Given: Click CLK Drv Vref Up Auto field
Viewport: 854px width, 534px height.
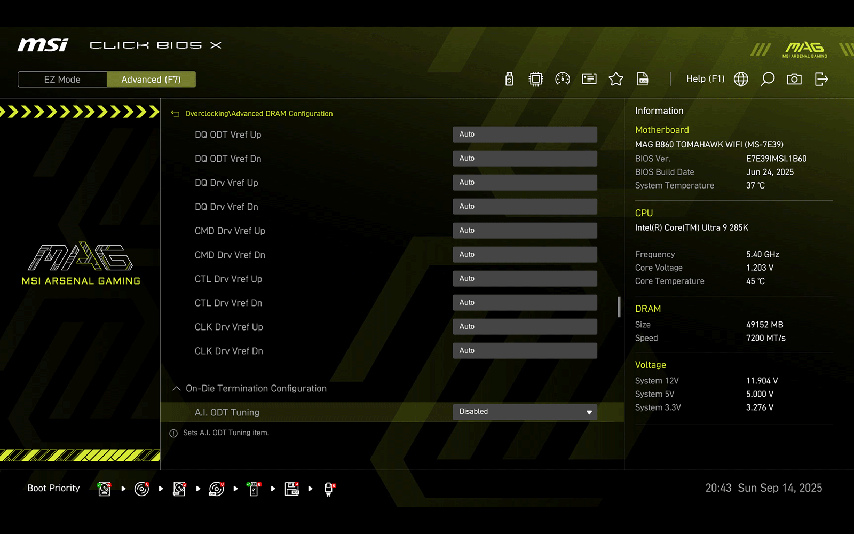Looking at the screenshot, I should (525, 327).
